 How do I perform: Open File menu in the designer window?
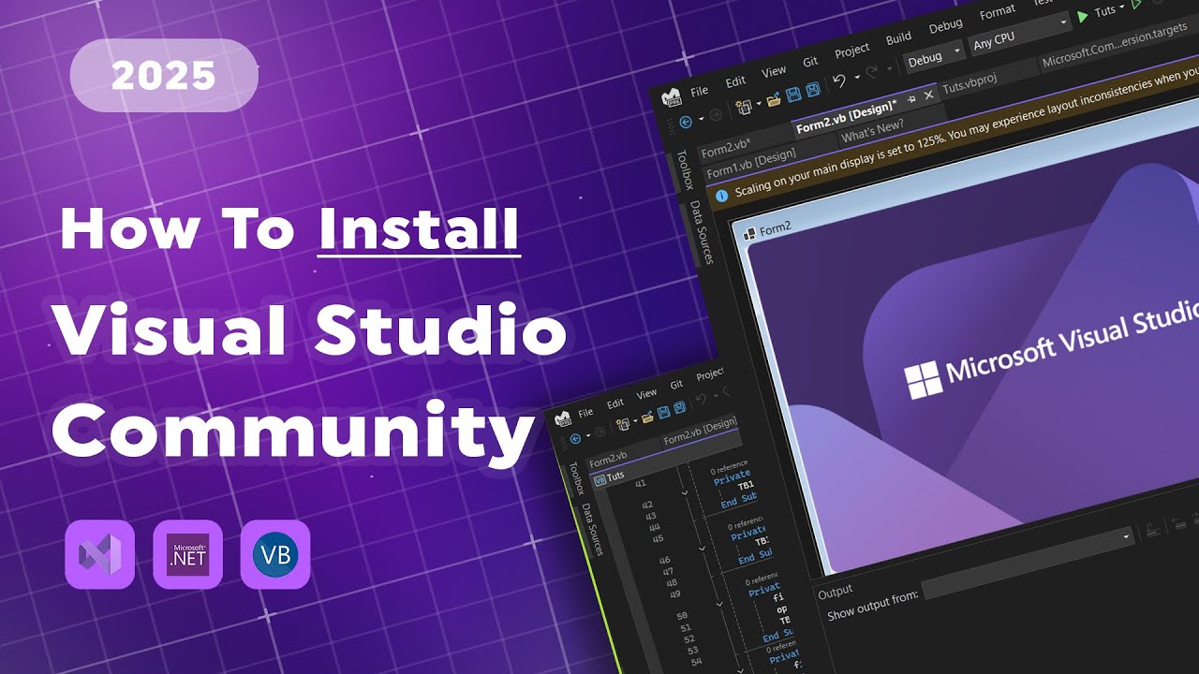(700, 91)
